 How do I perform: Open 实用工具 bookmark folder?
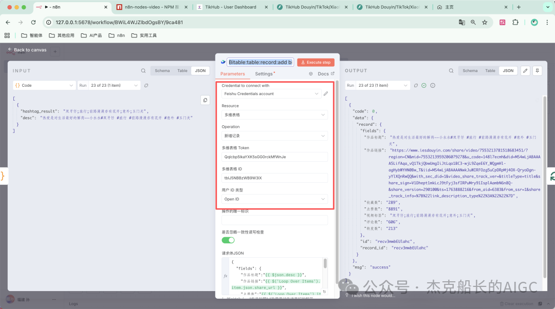144,35
